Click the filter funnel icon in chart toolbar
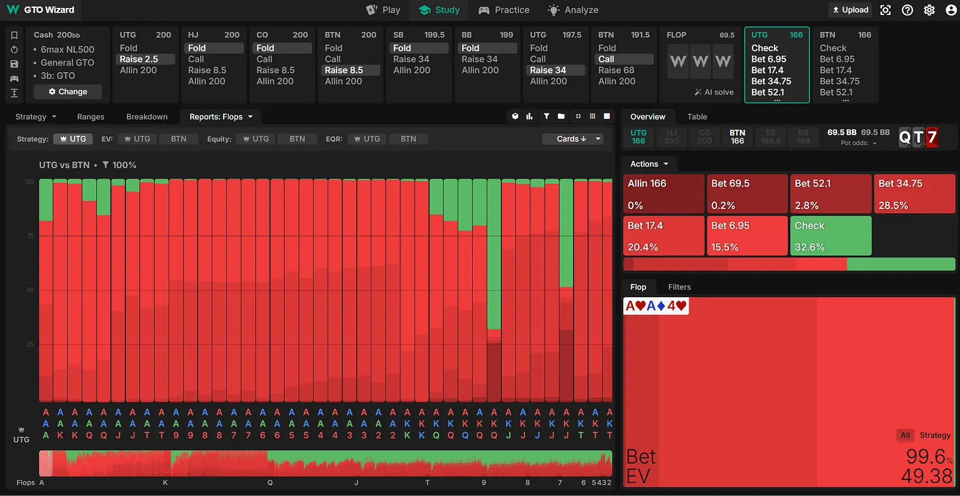 click(547, 116)
